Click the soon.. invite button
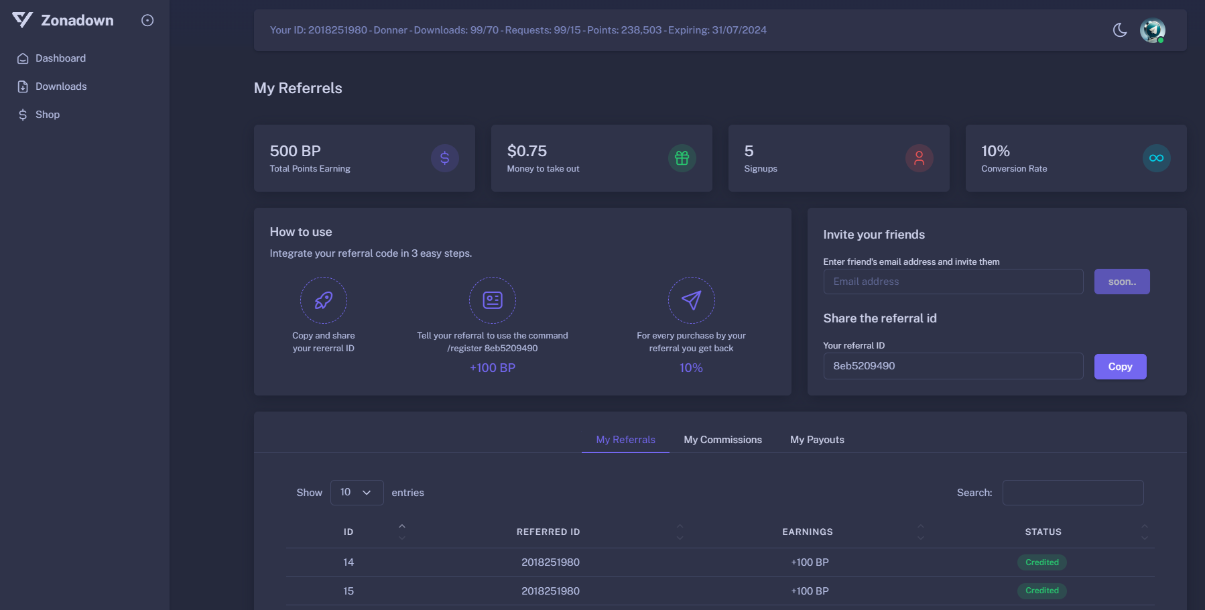The width and height of the screenshot is (1205, 610). pos(1122,282)
